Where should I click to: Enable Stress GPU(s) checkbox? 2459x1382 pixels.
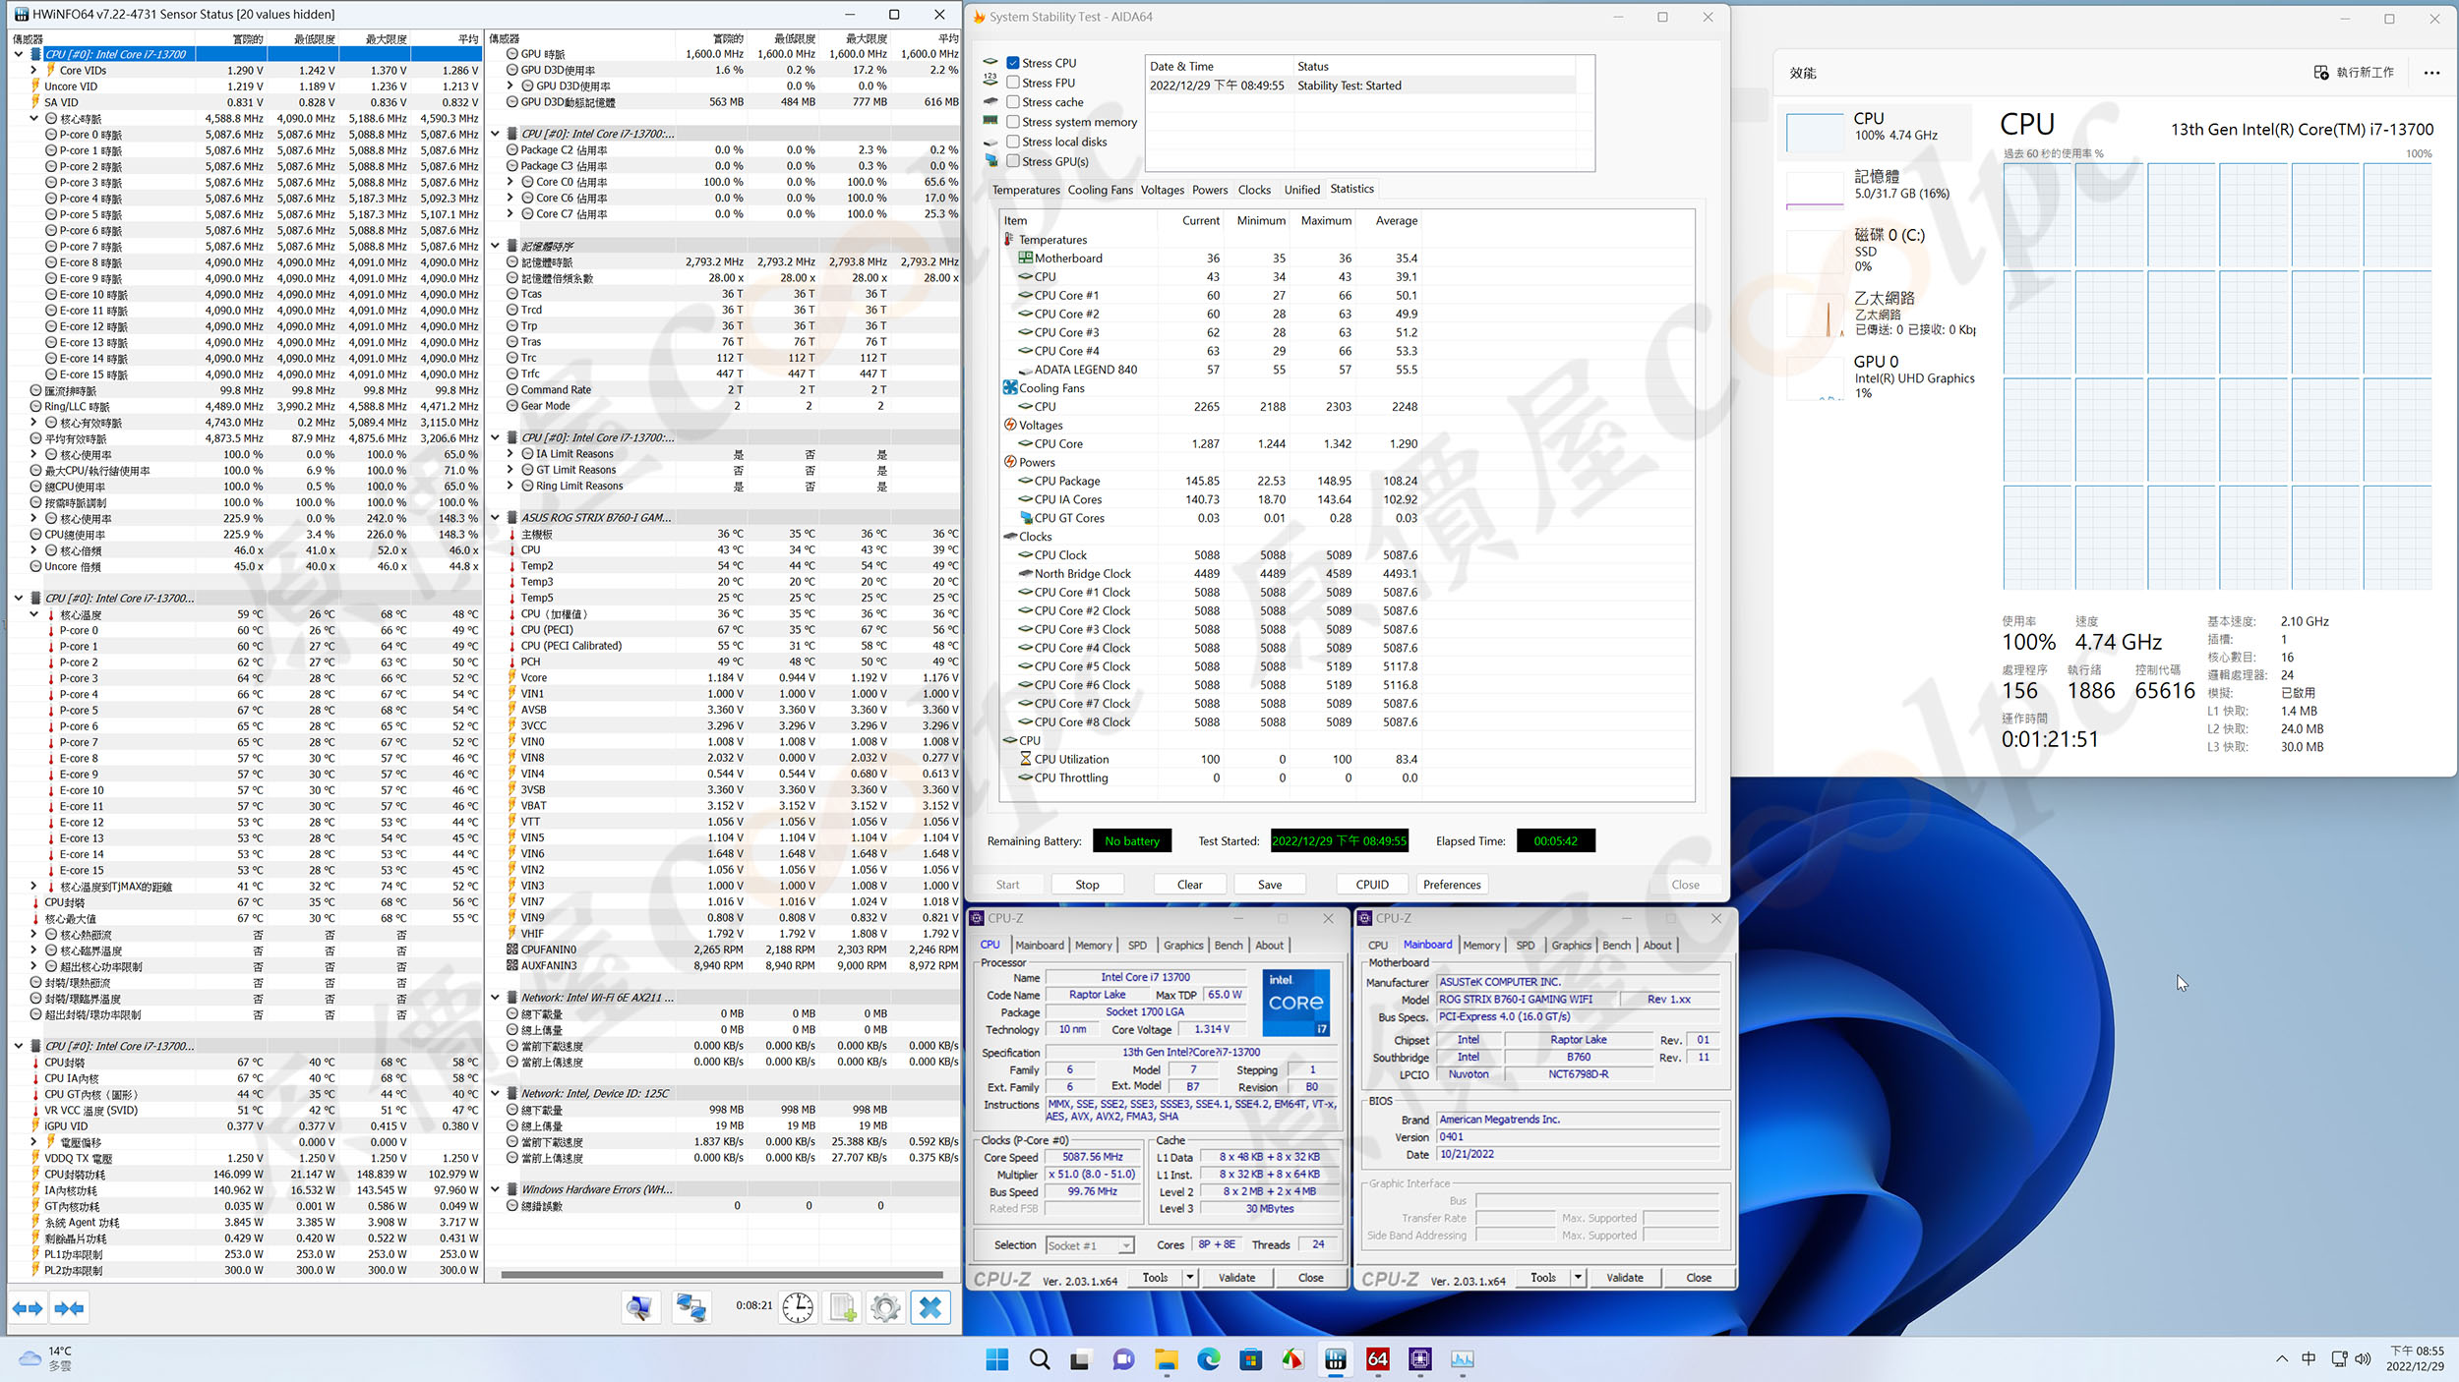(1013, 161)
